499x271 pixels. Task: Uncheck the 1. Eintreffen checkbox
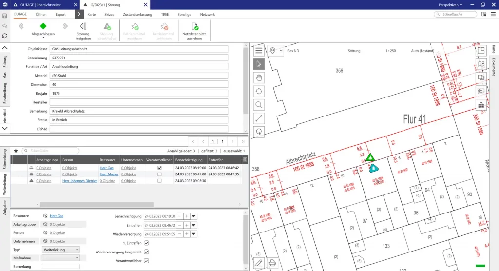146,243
